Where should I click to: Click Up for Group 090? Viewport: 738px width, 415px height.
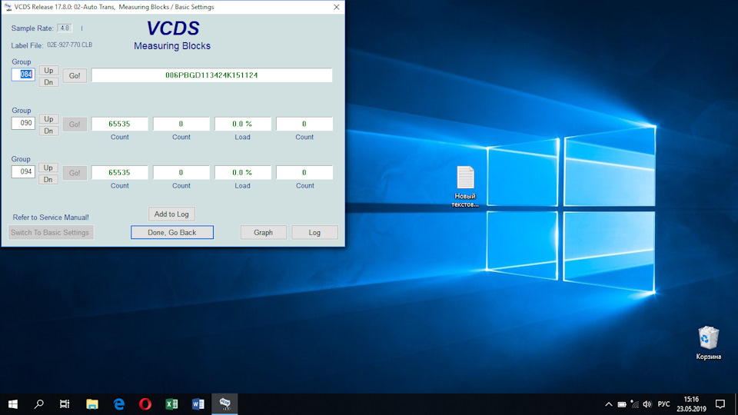48,119
